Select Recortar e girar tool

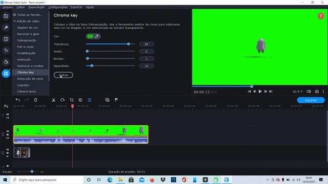click(x=28, y=34)
